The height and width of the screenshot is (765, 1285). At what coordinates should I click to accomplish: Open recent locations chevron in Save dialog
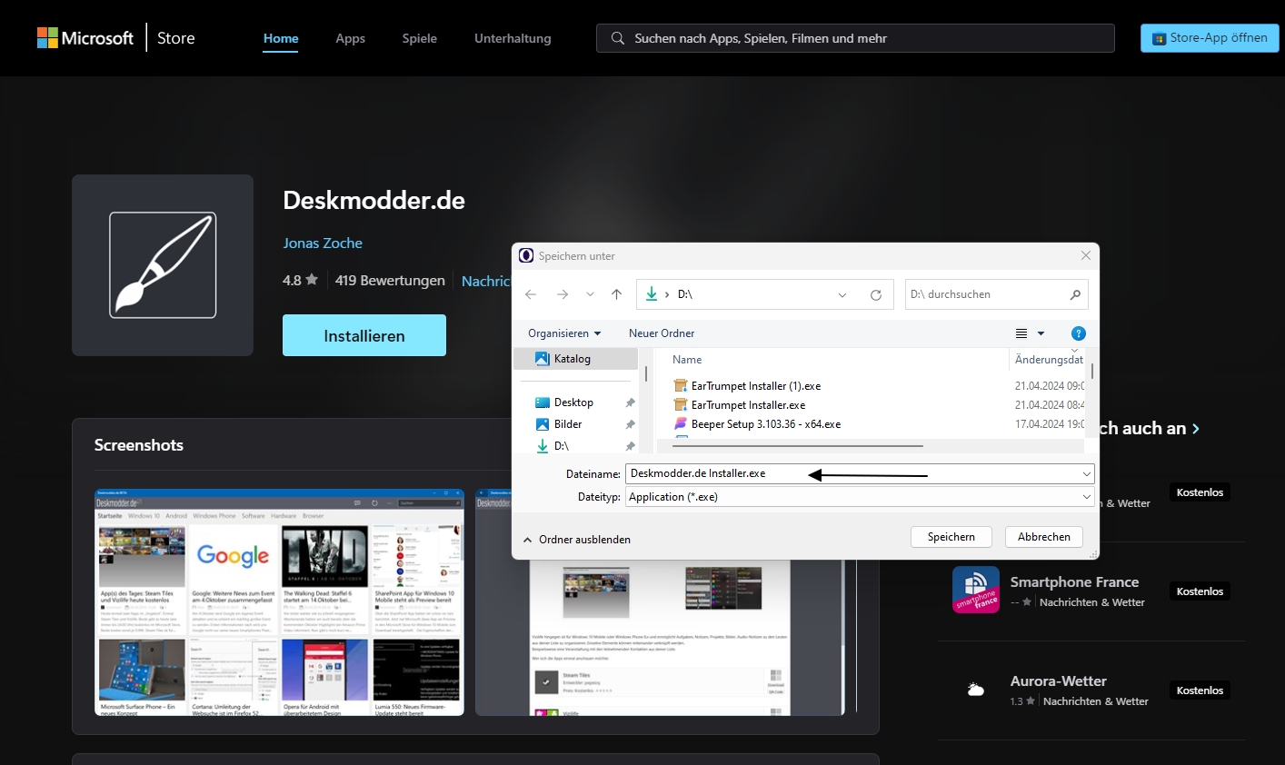click(591, 294)
